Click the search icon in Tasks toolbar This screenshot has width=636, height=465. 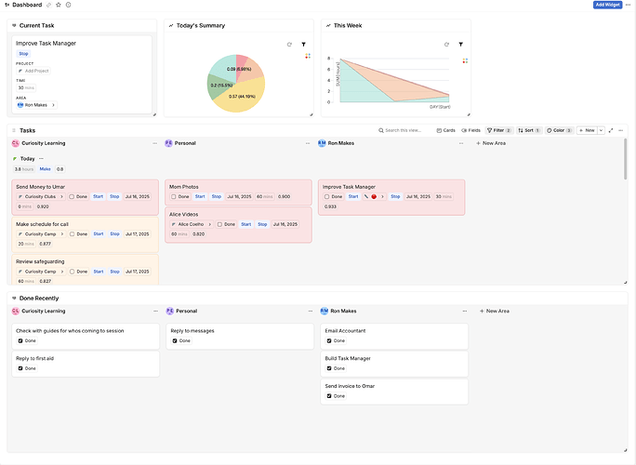tap(381, 130)
